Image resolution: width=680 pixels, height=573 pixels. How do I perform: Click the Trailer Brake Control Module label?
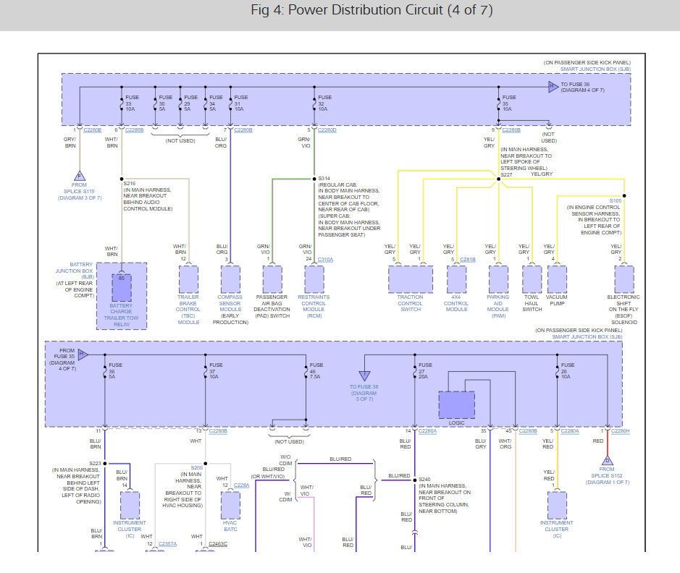(x=188, y=310)
